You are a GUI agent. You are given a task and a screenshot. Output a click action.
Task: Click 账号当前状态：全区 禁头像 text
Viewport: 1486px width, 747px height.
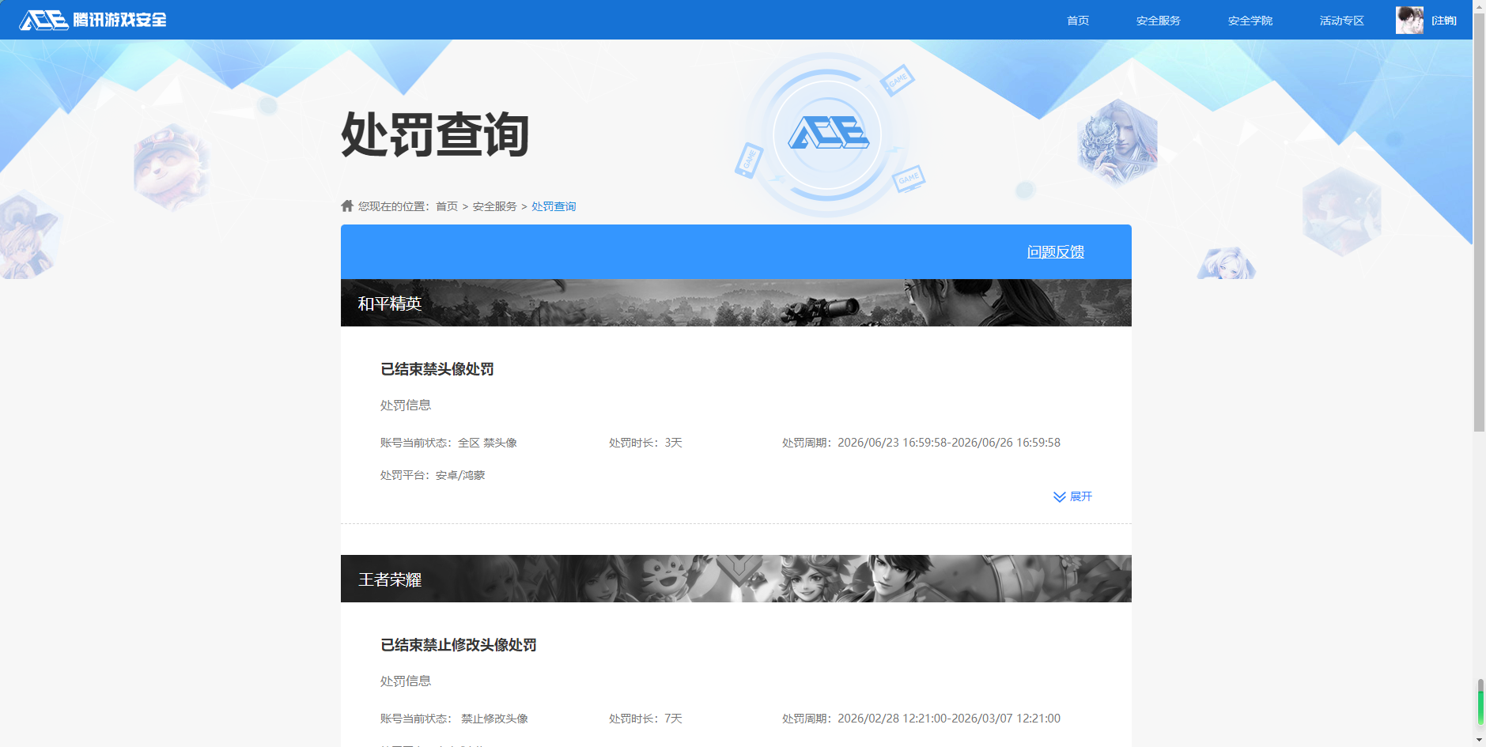click(x=448, y=443)
